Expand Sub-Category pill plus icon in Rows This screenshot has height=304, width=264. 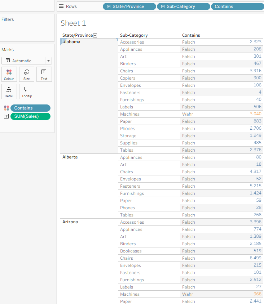[x=163, y=6]
